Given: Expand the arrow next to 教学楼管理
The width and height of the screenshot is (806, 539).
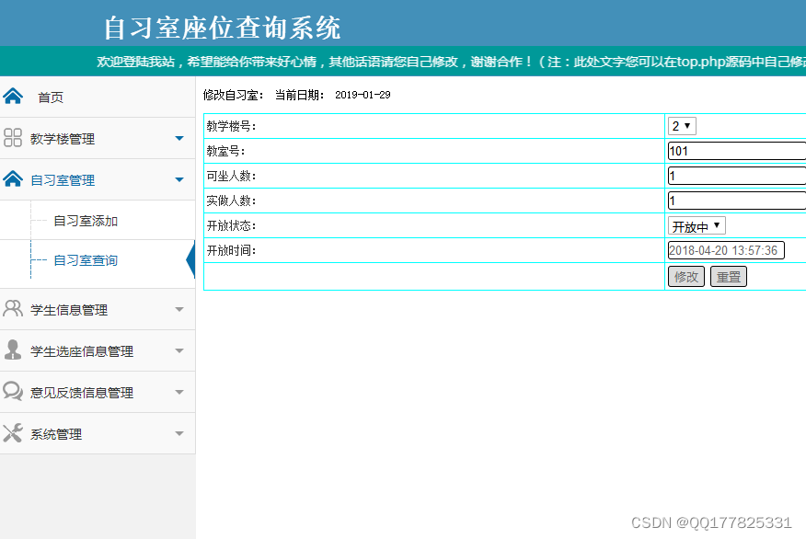Looking at the screenshot, I should [x=179, y=138].
